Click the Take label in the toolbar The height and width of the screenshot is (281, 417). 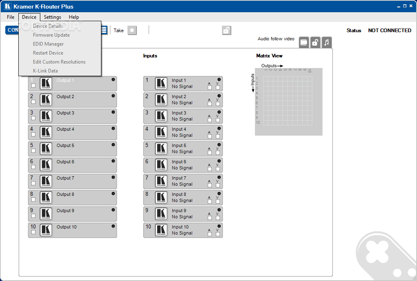point(119,31)
